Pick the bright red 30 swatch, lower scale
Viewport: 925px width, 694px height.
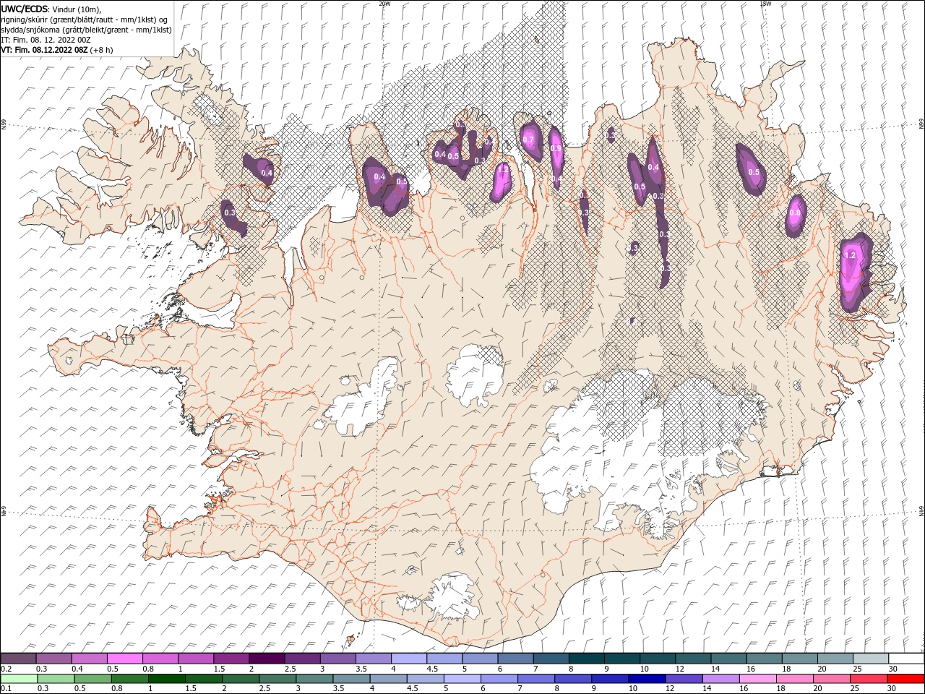click(x=905, y=679)
